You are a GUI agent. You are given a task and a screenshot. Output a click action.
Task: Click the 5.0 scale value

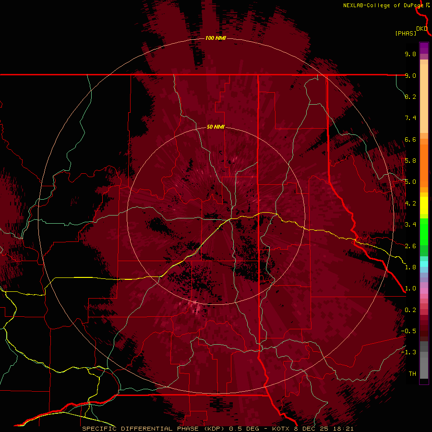click(x=410, y=182)
